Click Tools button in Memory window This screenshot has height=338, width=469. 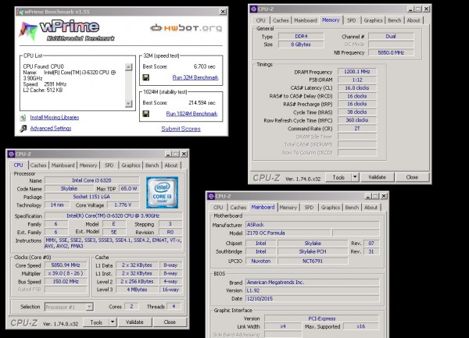[x=338, y=177]
